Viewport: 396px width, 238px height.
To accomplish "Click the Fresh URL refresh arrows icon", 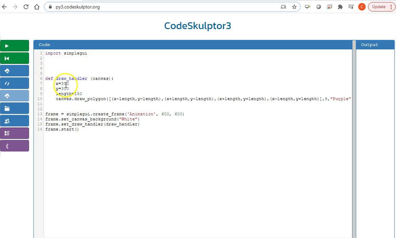I will pyautogui.click(x=15, y=83).
